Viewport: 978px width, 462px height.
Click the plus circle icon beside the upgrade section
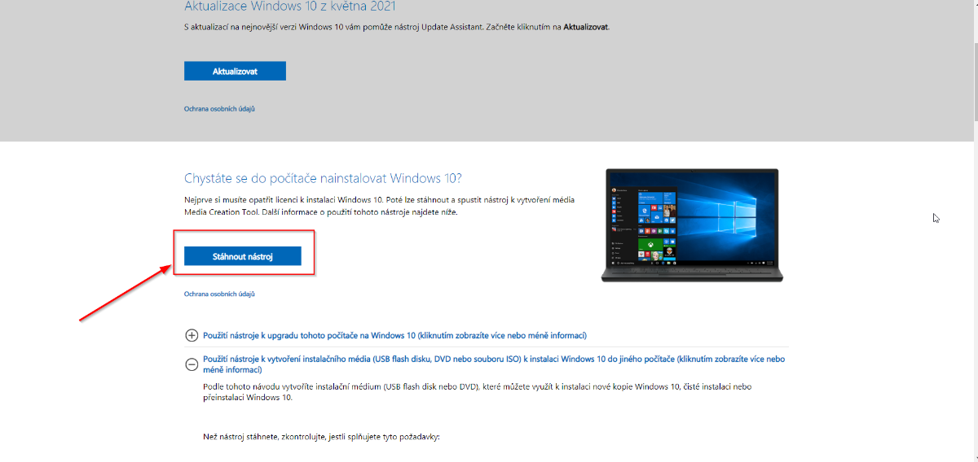pyautogui.click(x=192, y=335)
